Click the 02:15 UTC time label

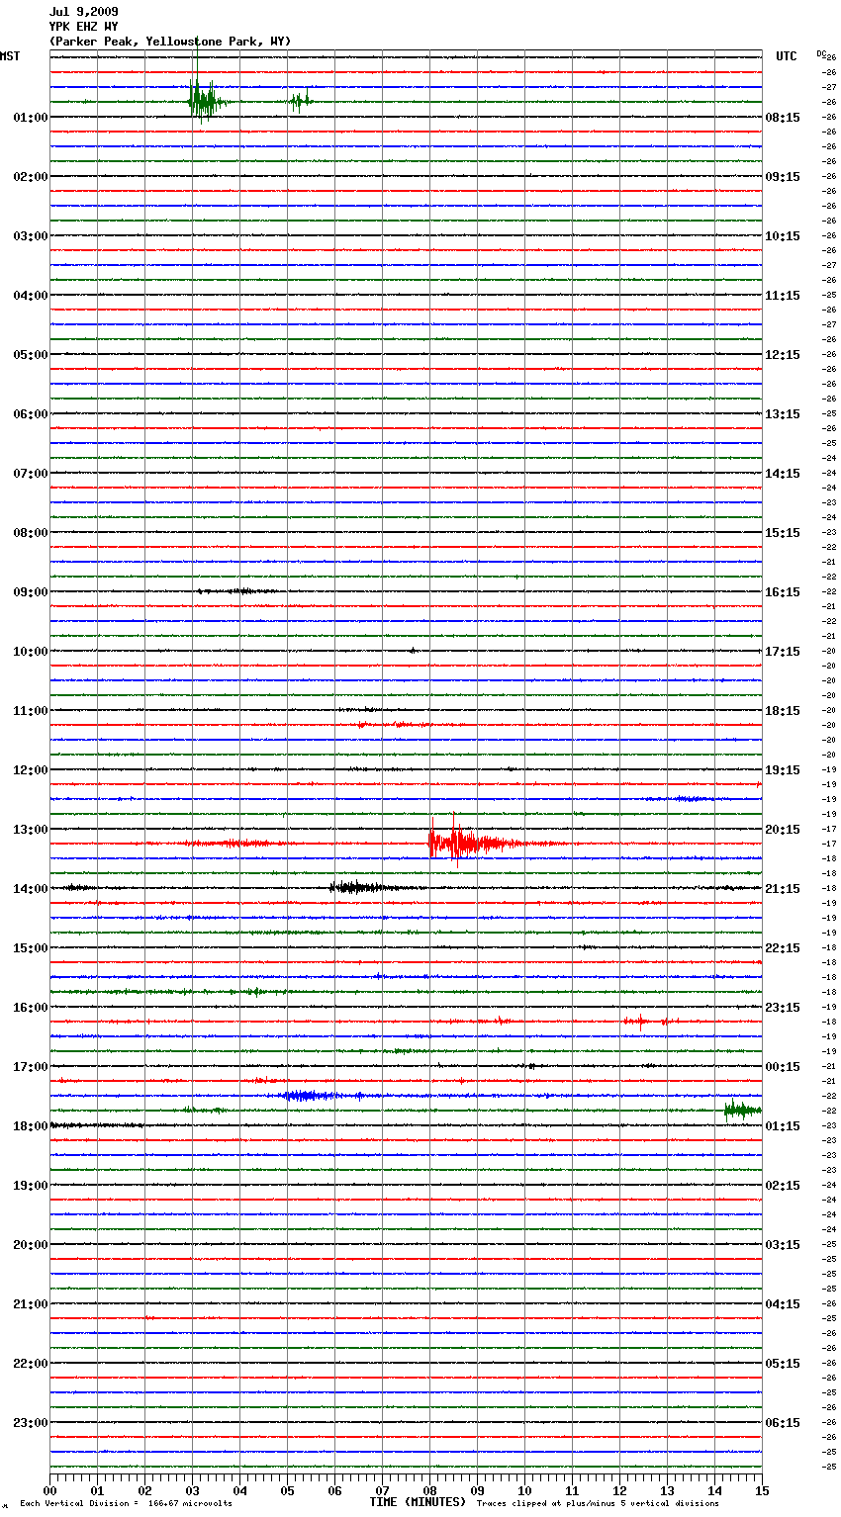tap(783, 1186)
